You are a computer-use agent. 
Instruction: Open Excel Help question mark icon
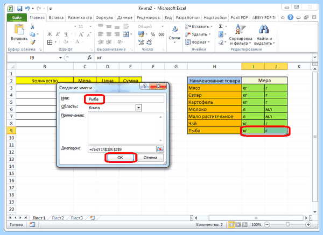tap(291, 18)
